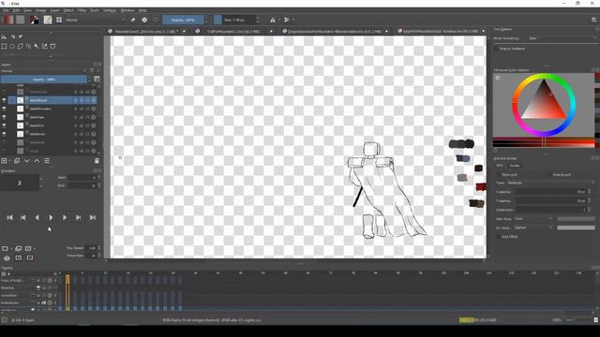Adjust the layer Opacity slider
The width and height of the screenshot is (600, 337).
44,79
